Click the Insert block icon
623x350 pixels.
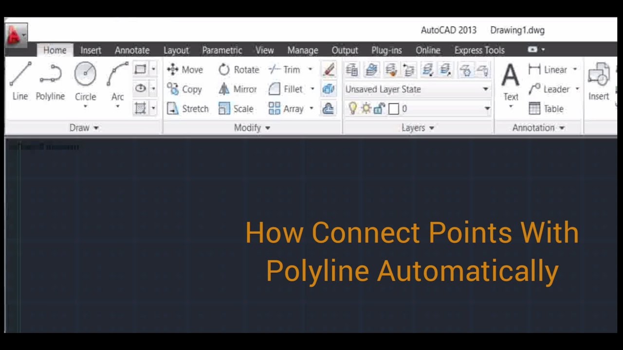(599, 81)
